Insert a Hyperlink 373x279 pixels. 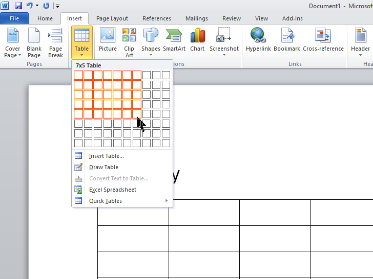coord(258,40)
